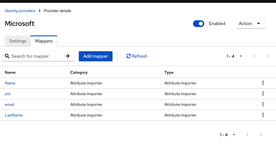
Task: Click the Type column header
Action: point(169,72)
